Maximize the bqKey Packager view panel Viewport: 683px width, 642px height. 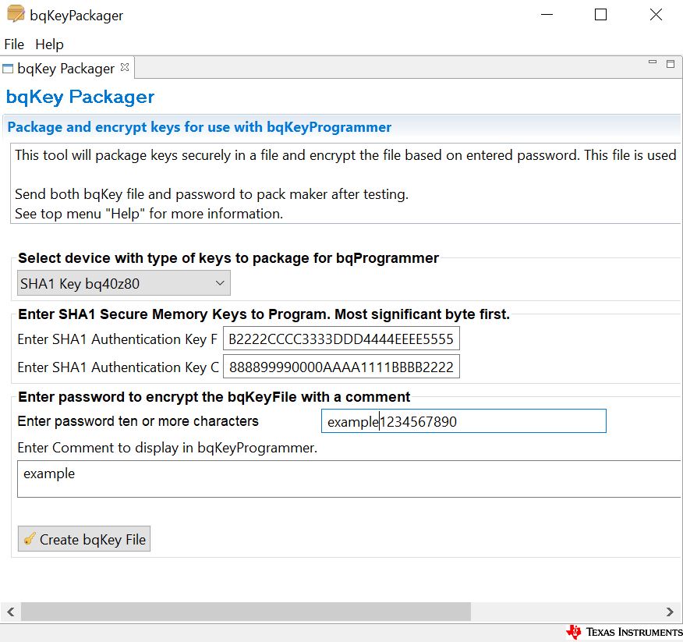[x=670, y=64]
